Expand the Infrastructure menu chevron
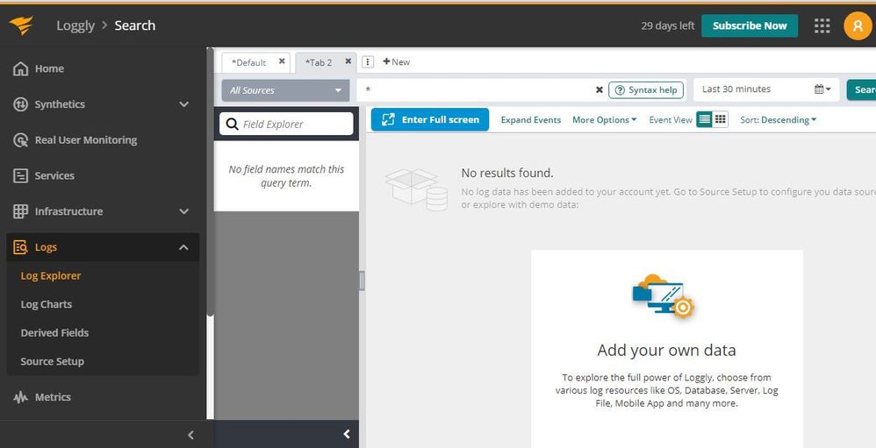The image size is (876, 448). [183, 211]
